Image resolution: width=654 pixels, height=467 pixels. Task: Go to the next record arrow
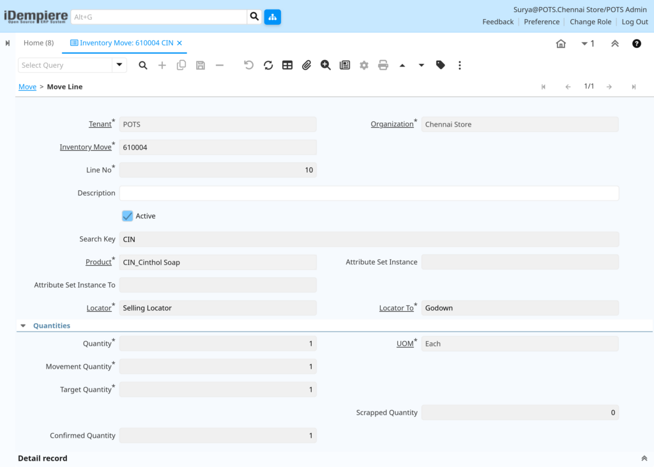tap(609, 87)
